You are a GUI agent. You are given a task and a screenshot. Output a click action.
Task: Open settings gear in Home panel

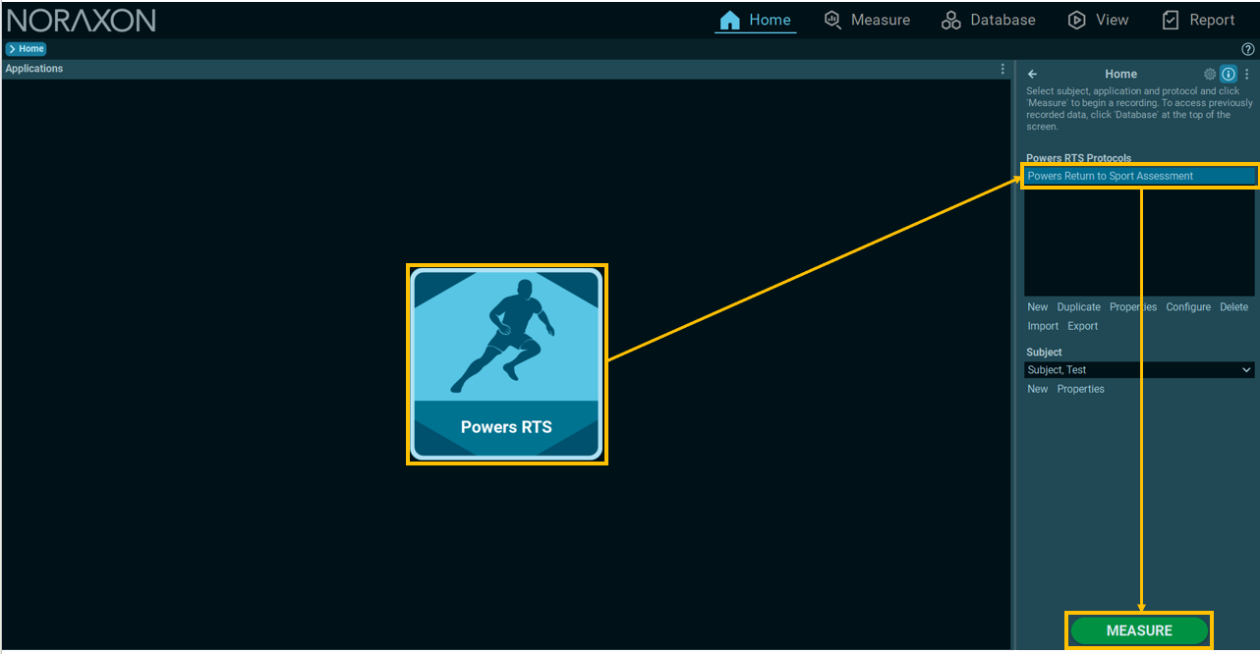coord(1210,74)
